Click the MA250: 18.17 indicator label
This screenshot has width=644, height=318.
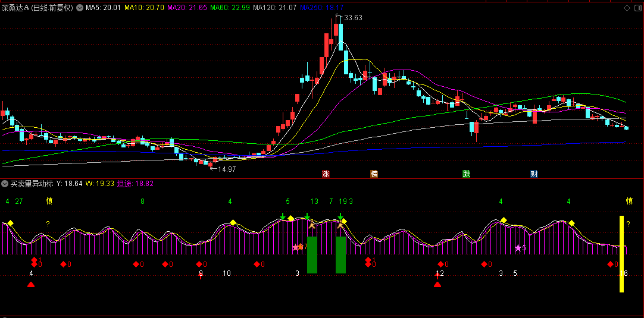322,8
